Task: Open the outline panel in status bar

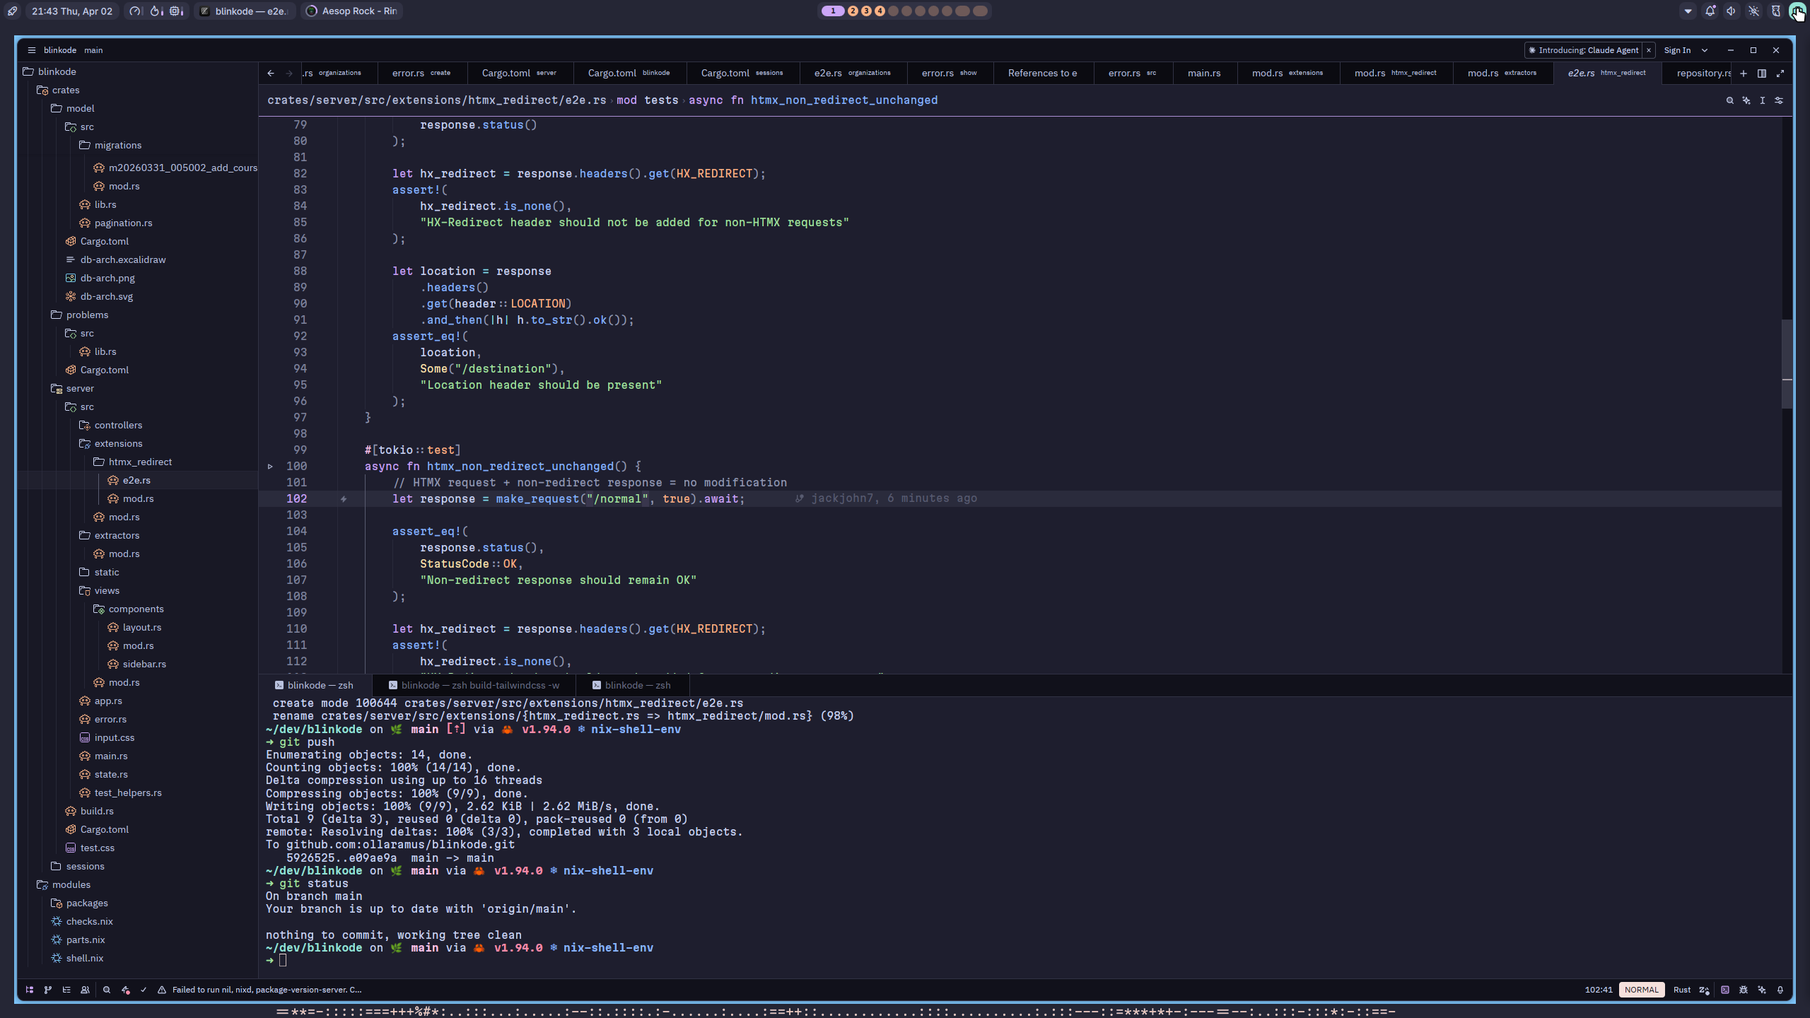Action: click(x=66, y=990)
